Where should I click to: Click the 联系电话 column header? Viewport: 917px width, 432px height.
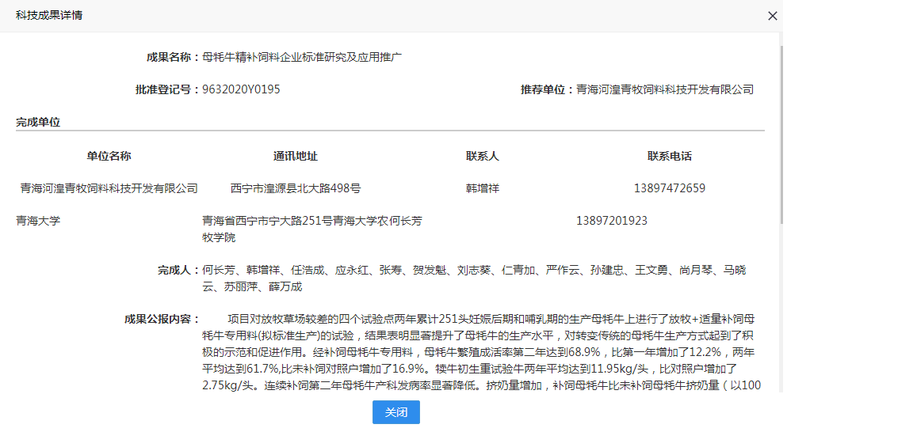[x=670, y=156]
